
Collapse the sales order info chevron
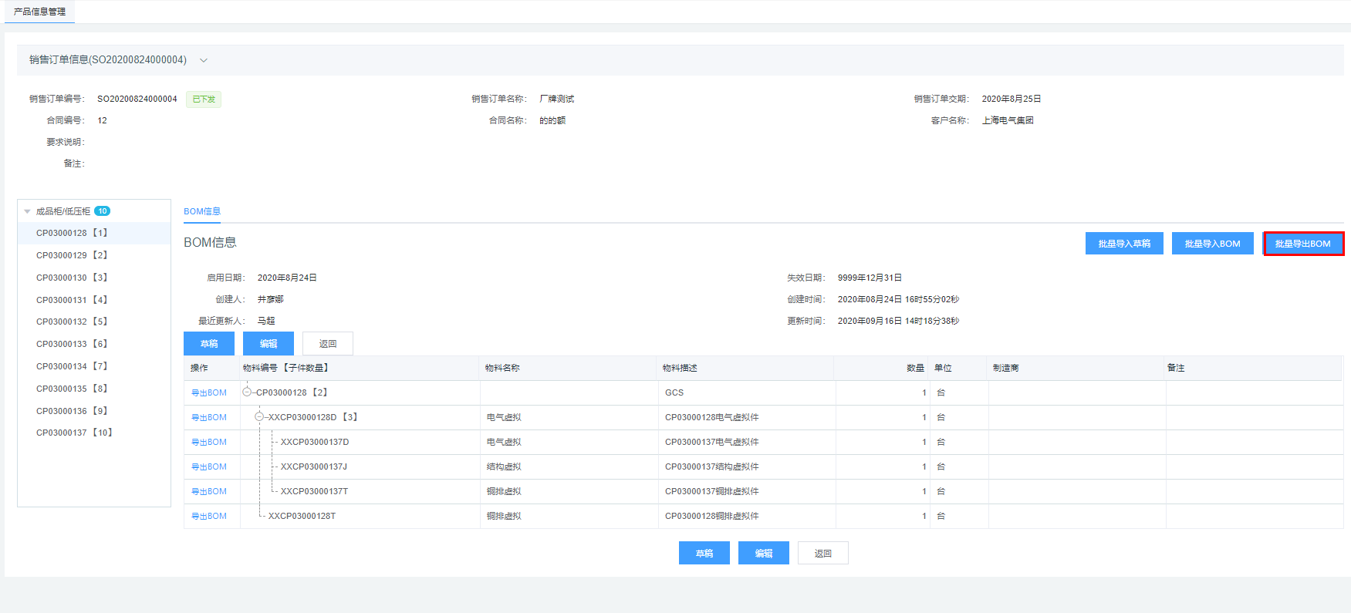tap(204, 60)
